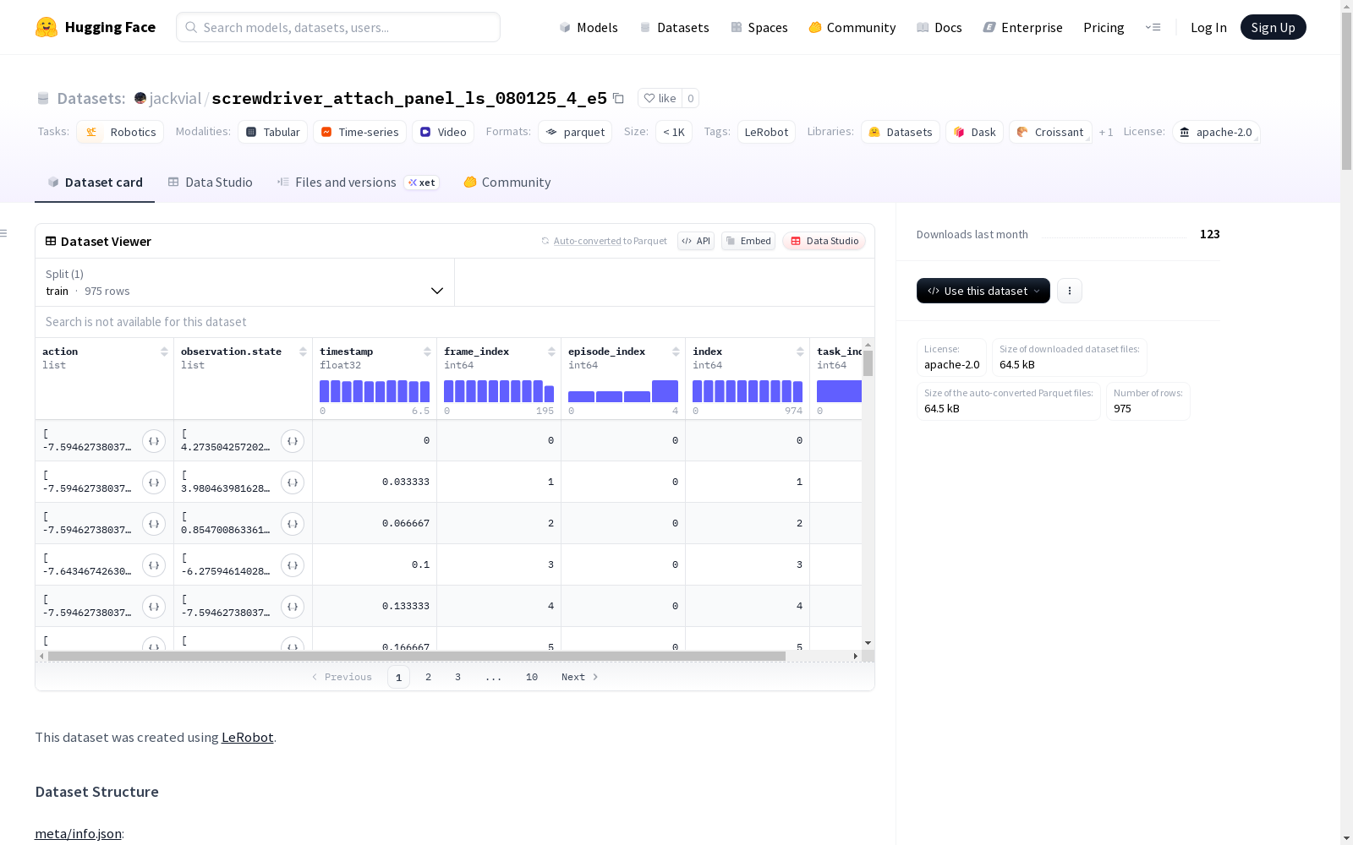
Task: Sort by the index column
Action: tap(800, 352)
